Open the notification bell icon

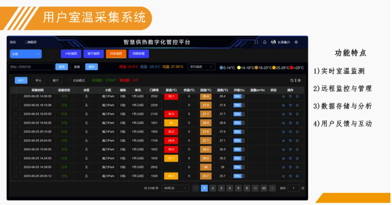pos(265,42)
